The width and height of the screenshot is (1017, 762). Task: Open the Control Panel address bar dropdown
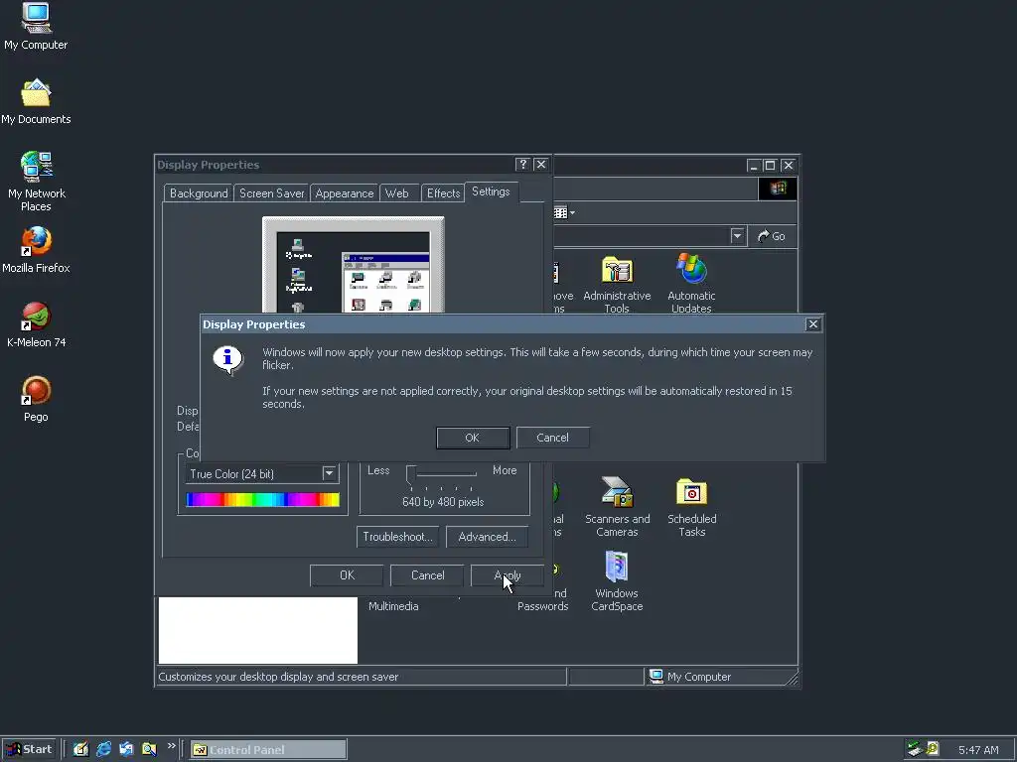coord(737,236)
